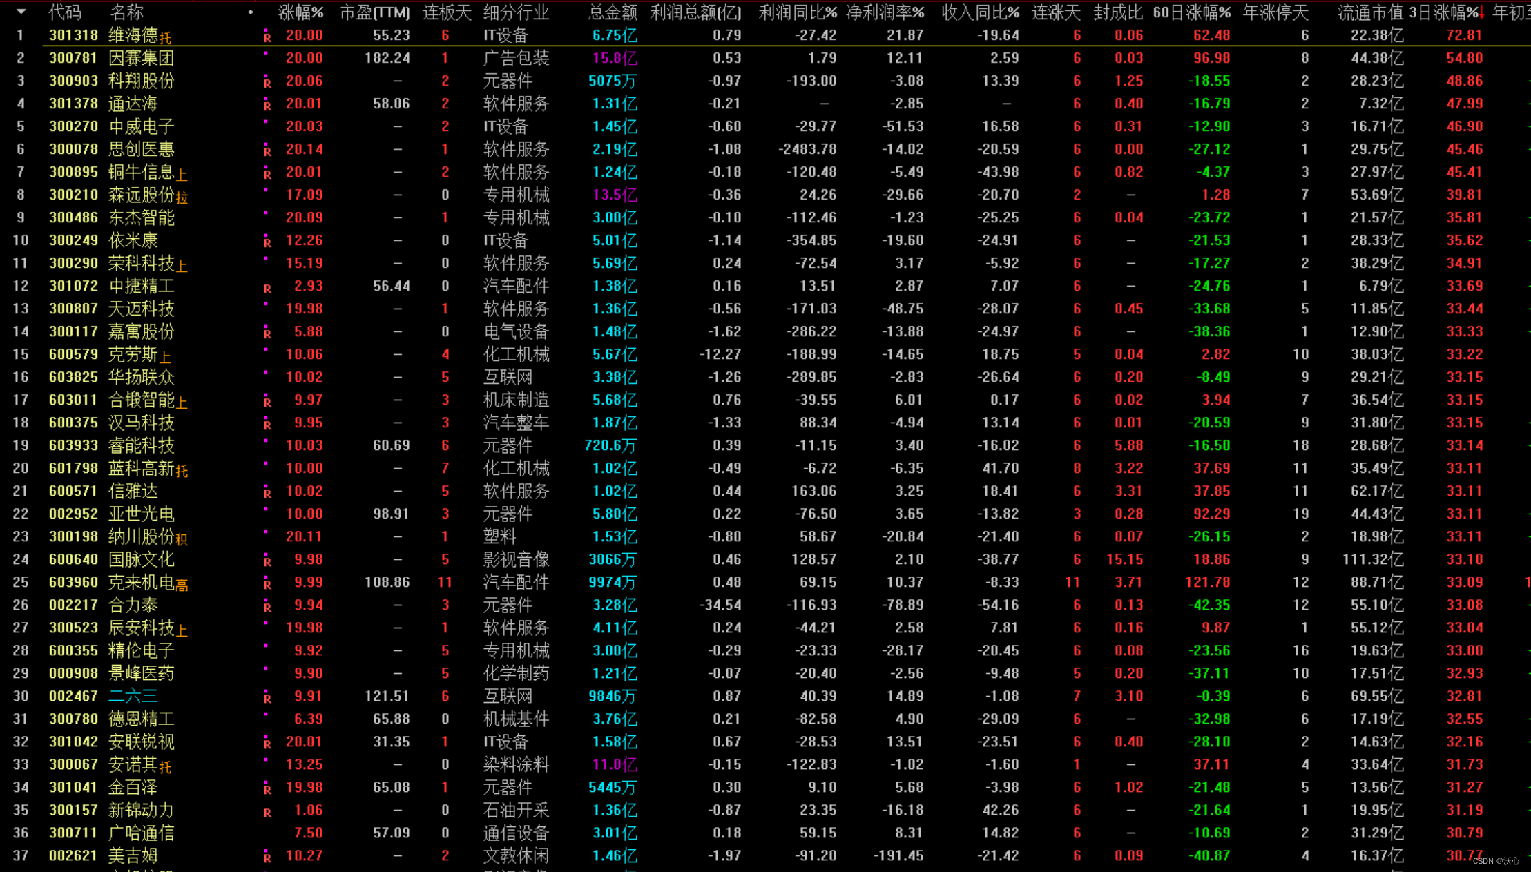Select stock name 东杰智能
Viewport: 1531px width, 872px height.
click(142, 217)
